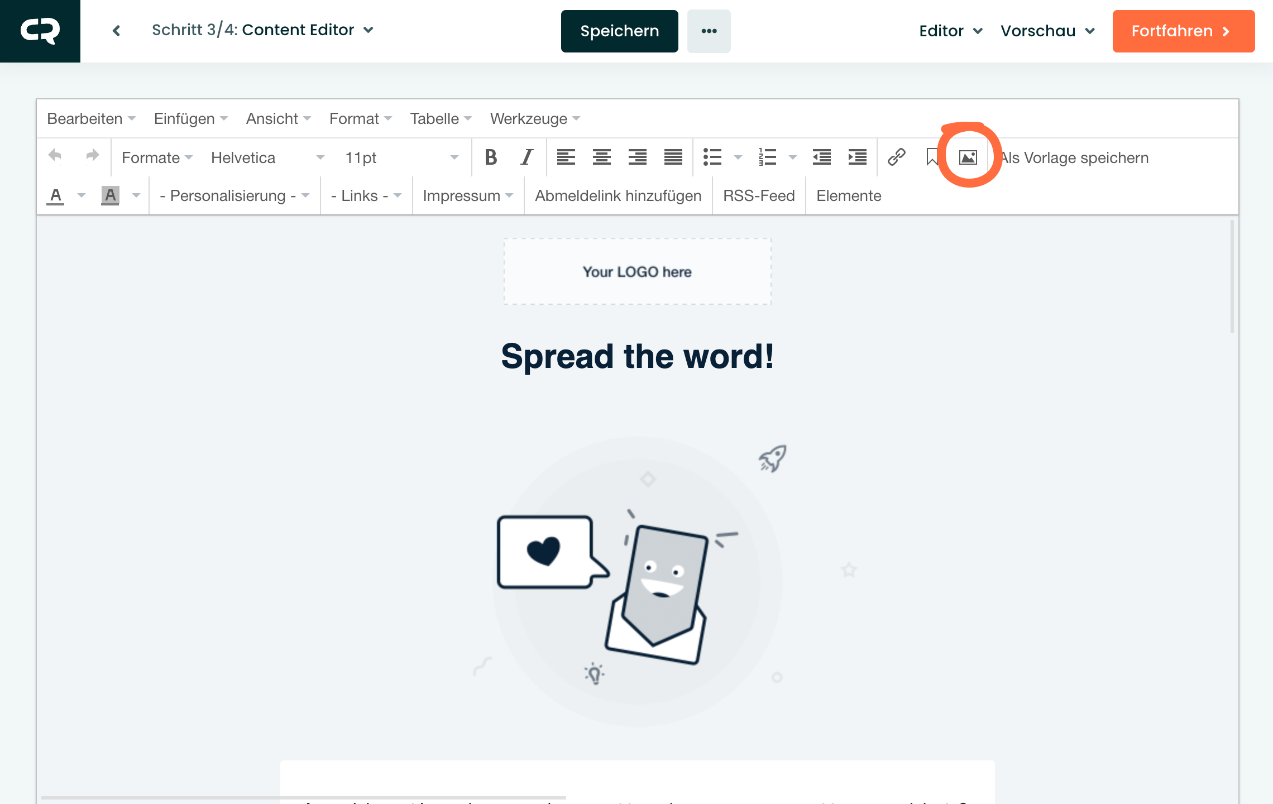The width and height of the screenshot is (1273, 804).
Task: Click the insert image icon
Action: click(968, 157)
